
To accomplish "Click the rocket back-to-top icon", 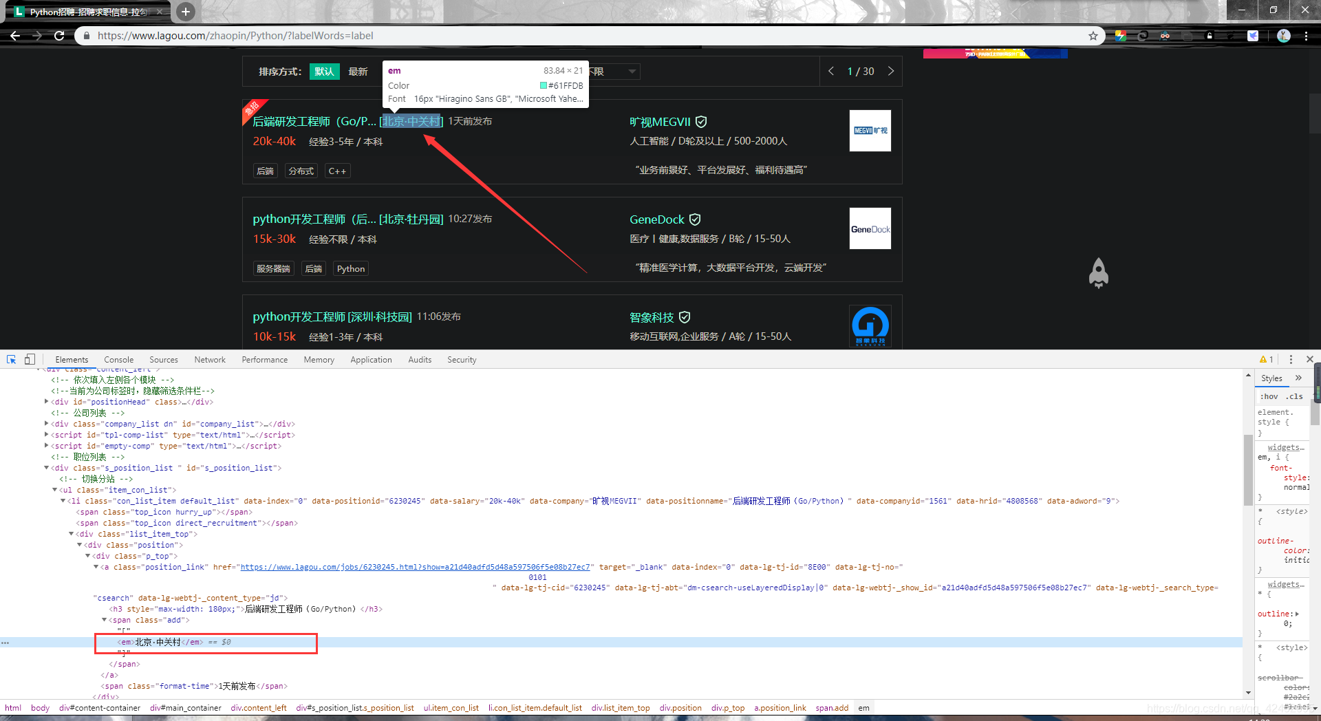I will click(x=1099, y=273).
